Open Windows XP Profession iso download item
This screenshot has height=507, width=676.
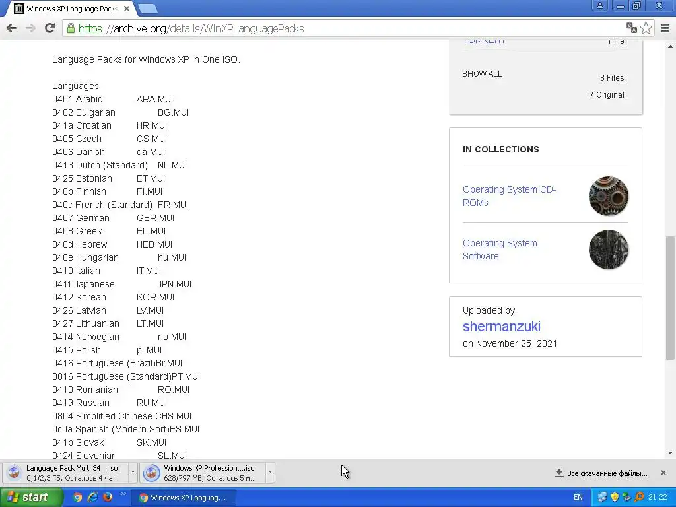pos(203,473)
